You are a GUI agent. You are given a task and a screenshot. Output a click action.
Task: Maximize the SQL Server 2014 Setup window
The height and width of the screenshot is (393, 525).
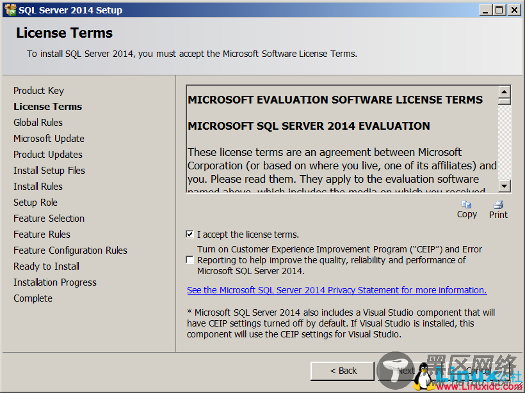coord(499,10)
